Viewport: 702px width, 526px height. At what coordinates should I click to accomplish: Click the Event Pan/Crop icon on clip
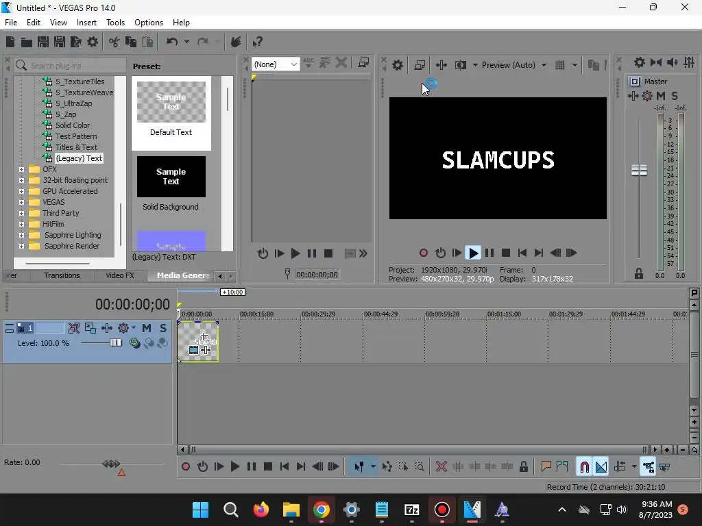click(205, 337)
